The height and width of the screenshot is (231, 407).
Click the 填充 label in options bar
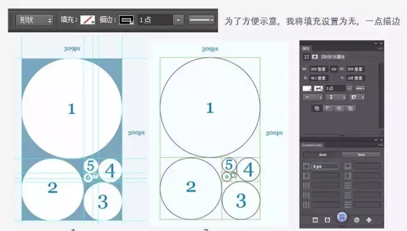[x=69, y=20]
